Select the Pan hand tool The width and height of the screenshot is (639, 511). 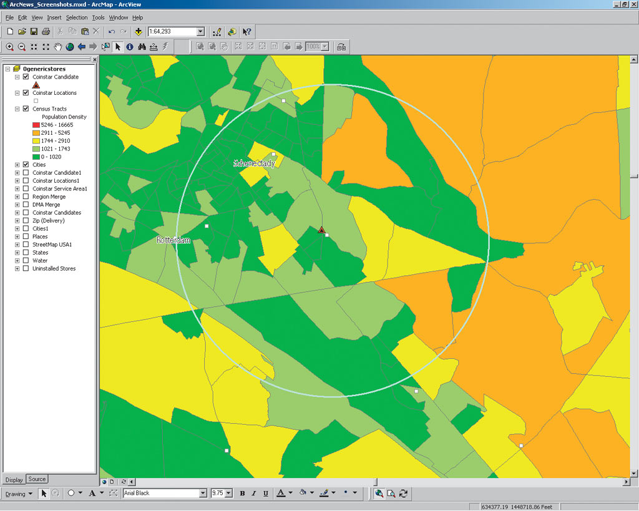point(57,47)
